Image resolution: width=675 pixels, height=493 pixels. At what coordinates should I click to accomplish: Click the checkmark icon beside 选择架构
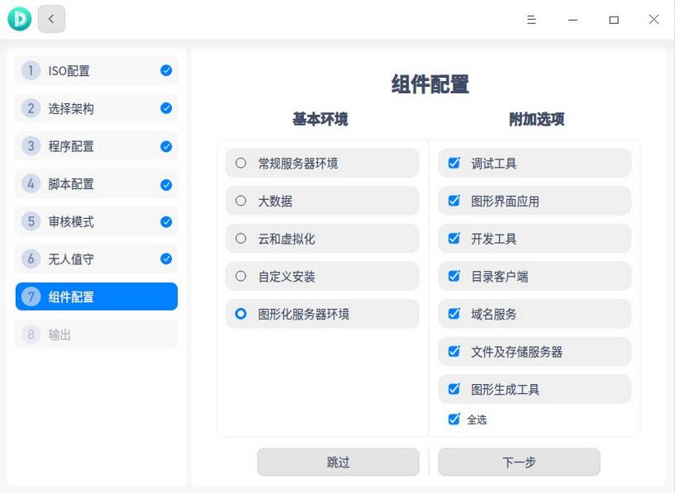pos(164,108)
